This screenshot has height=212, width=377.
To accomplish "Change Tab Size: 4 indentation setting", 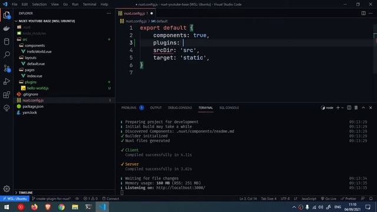I will tap(269, 198).
